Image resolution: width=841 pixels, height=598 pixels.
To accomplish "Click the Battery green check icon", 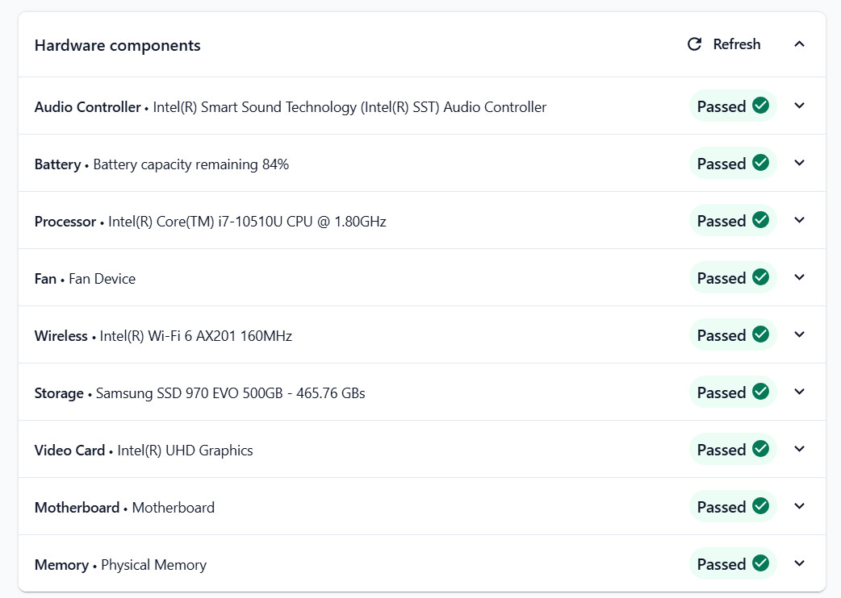I will (760, 163).
